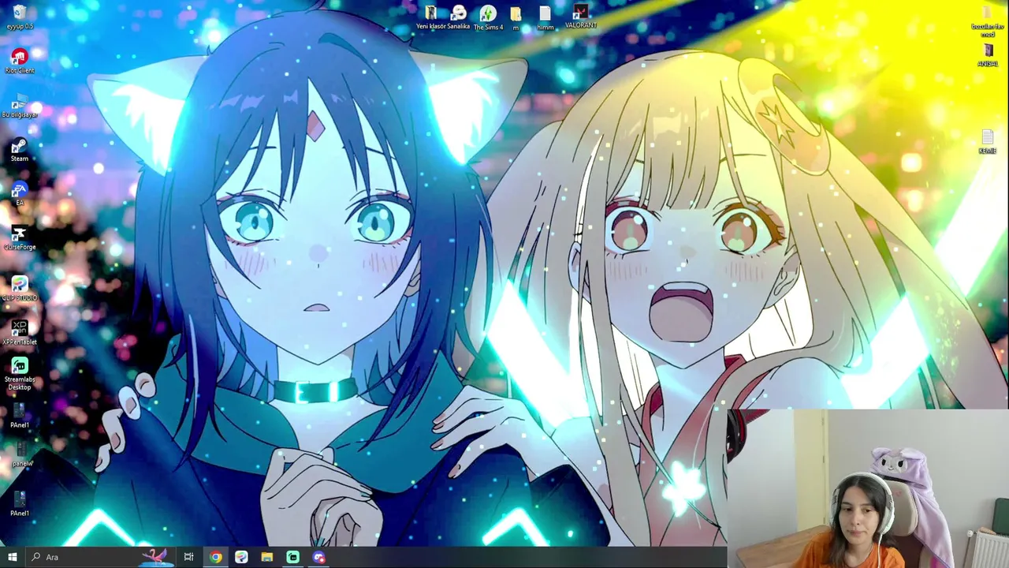Switch to Streamlabs on the taskbar
Image resolution: width=1009 pixels, height=568 pixels.
point(292,557)
